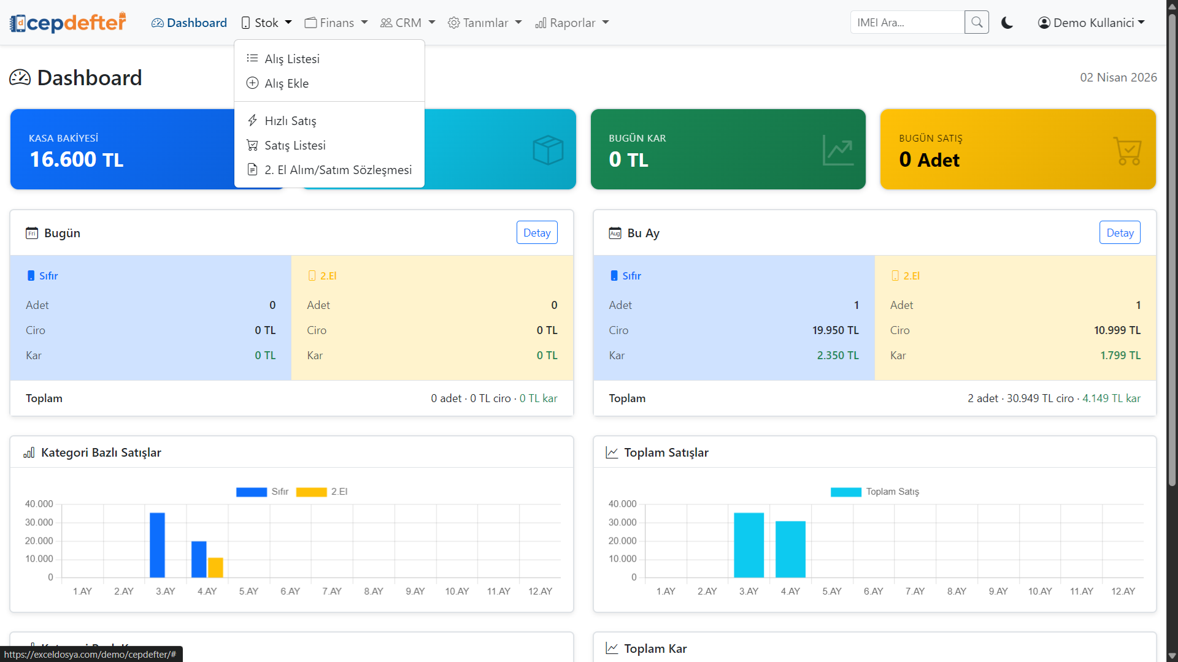Screen dimensions: 1178x662
Task: Choose Alış Ekle menu entry
Action: click(x=287, y=83)
